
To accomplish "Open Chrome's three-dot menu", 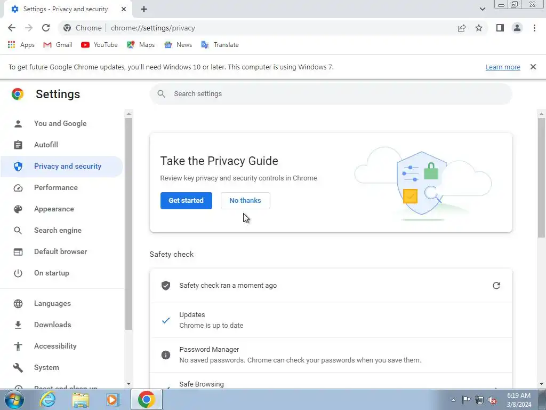I will click(x=534, y=28).
